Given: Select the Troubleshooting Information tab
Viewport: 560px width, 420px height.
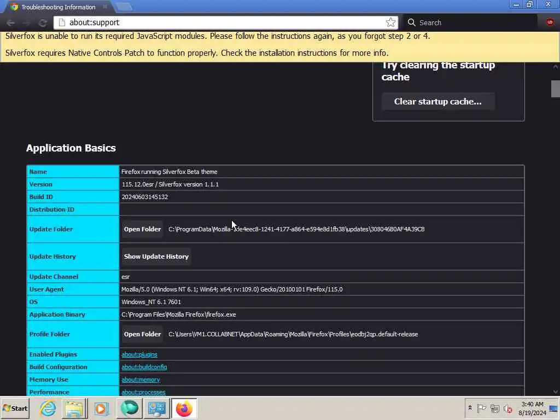Looking at the screenshot, I should [x=58, y=7].
